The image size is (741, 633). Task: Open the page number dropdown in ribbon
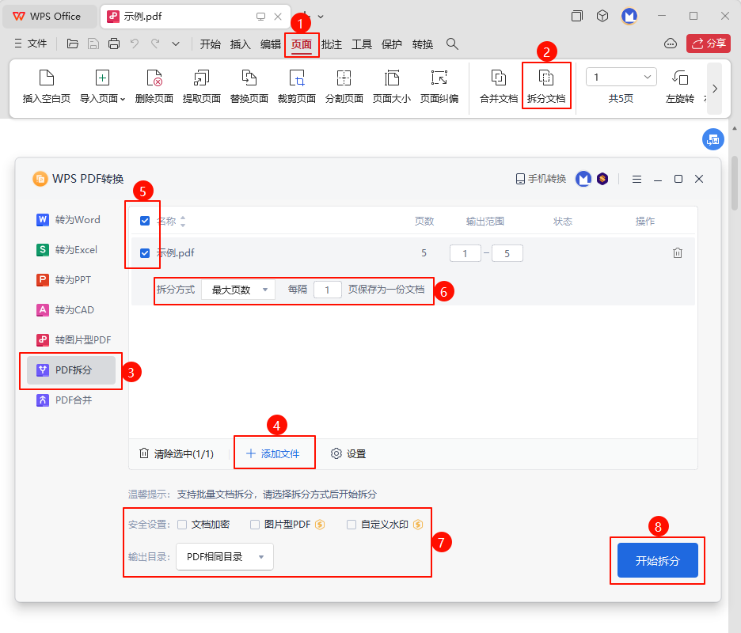(621, 77)
